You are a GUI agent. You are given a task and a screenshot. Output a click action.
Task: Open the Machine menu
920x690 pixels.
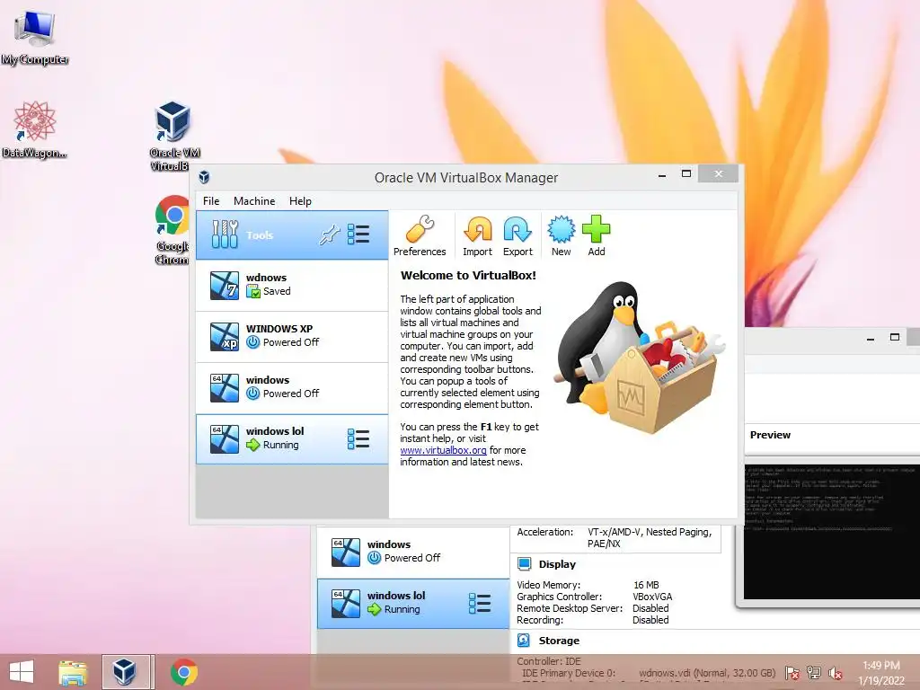254,200
